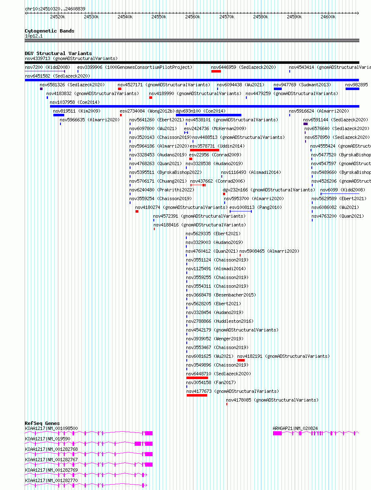The width and height of the screenshot is (371, 490).
Task: Open the nsv3328453 (Audano2019) variant
Action: 158,155
